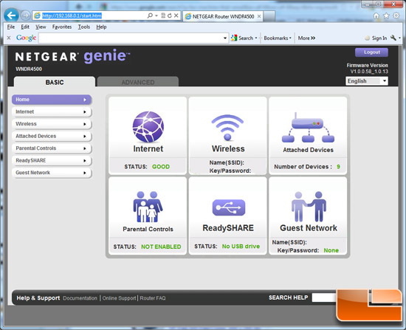Open the wrench settings dropdown arrow
This screenshot has width=406, height=330.
pos(399,38)
